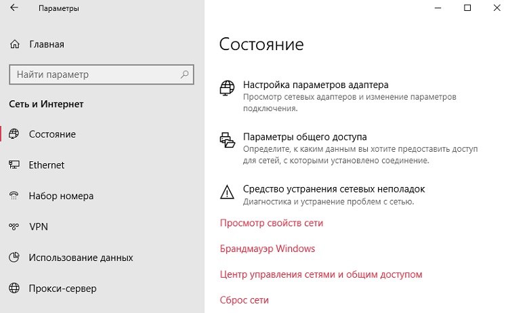Click description Диагностика и устранение проблем с сетью
This screenshot has width=508, height=313.
(329, 201)
